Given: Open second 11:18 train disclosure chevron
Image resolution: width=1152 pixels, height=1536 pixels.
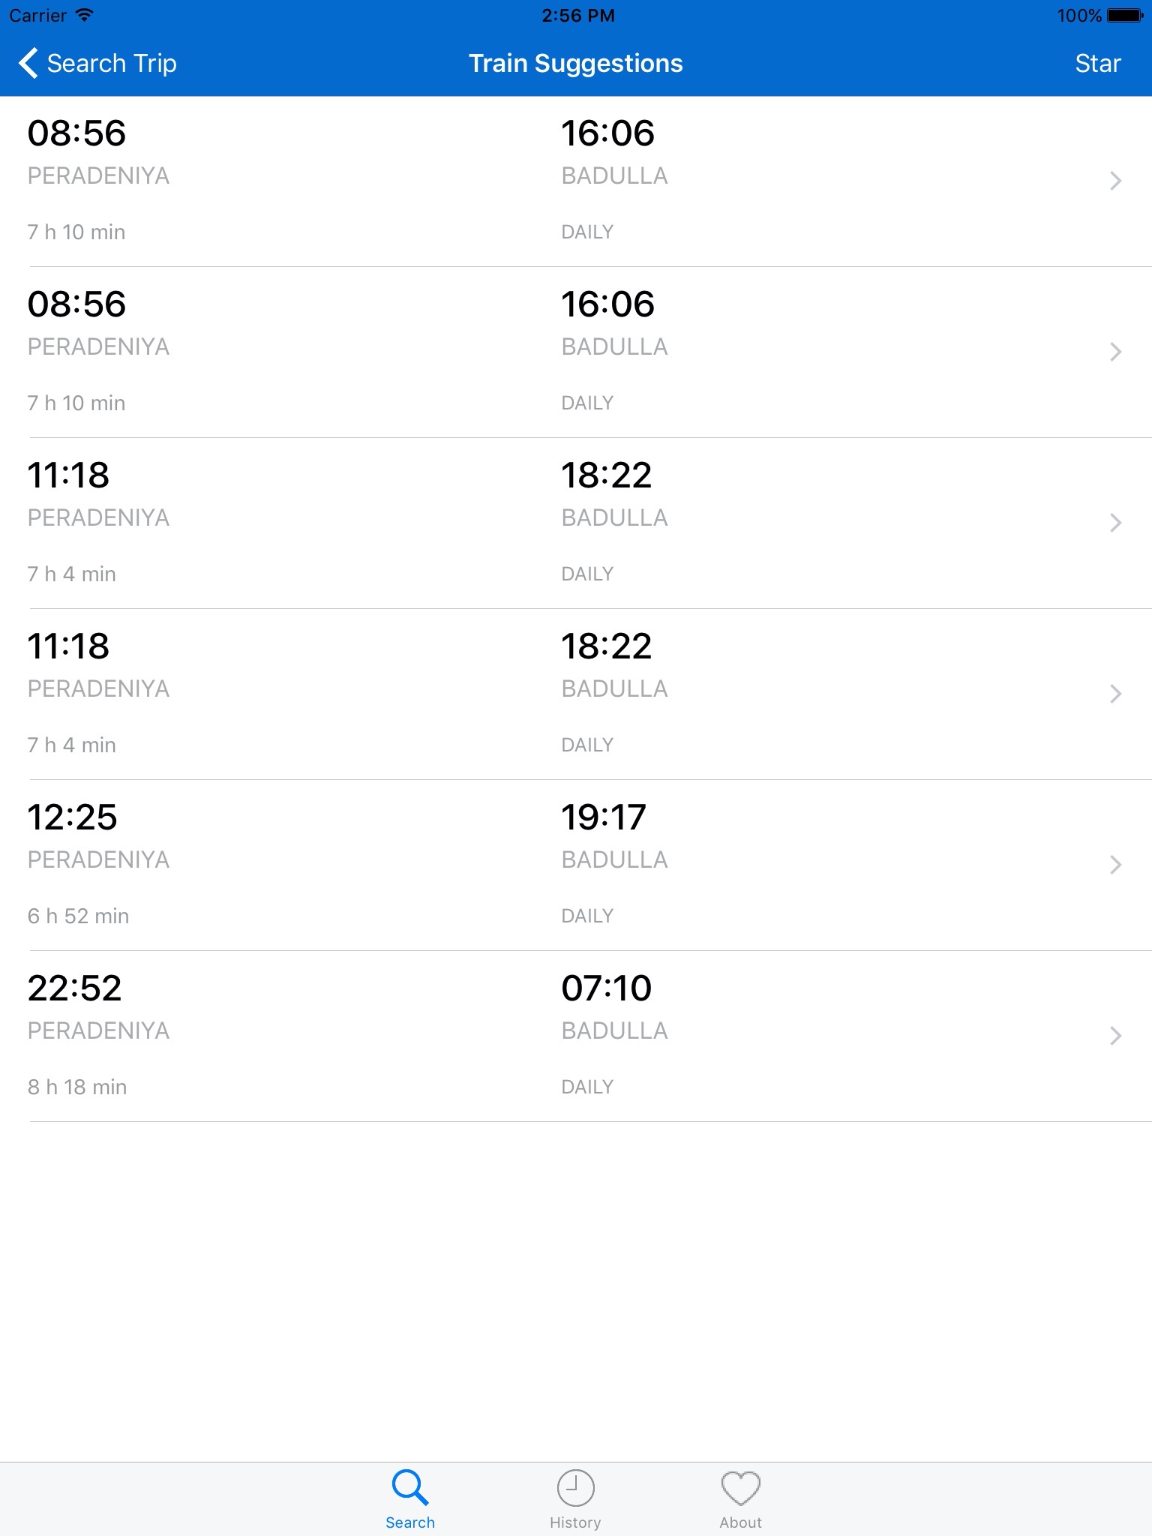Looking at the screenshot, I should coord(1115,694).
